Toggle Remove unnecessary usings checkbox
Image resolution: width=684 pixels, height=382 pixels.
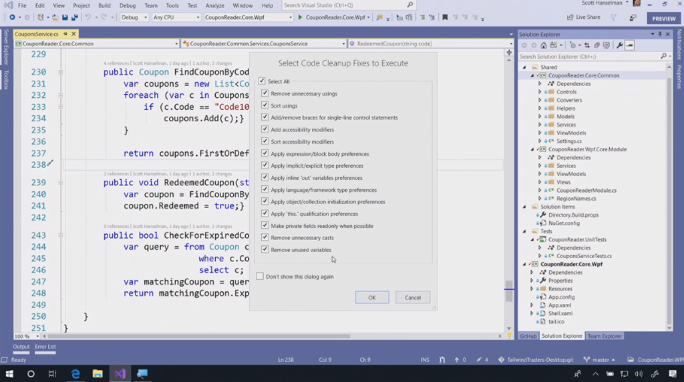click(x=265, y=94)
